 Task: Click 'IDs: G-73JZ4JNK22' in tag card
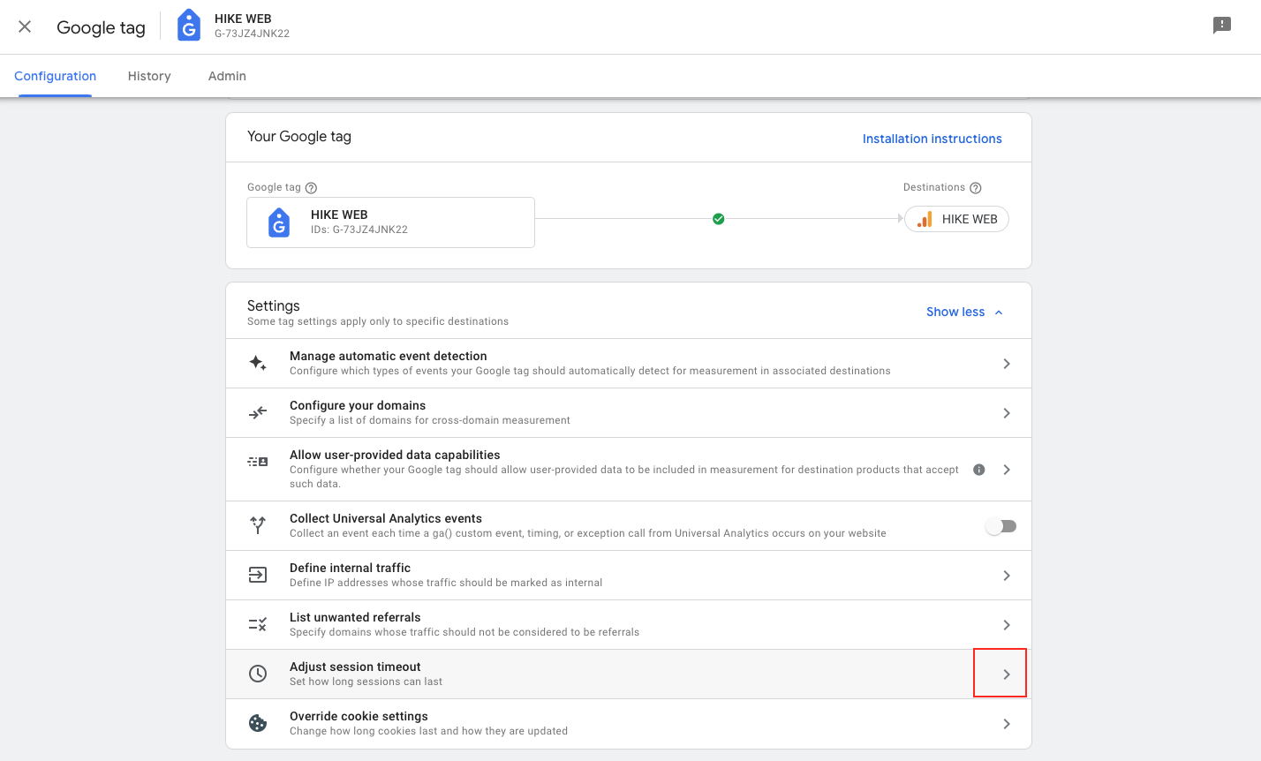click(x=359, y=230)
